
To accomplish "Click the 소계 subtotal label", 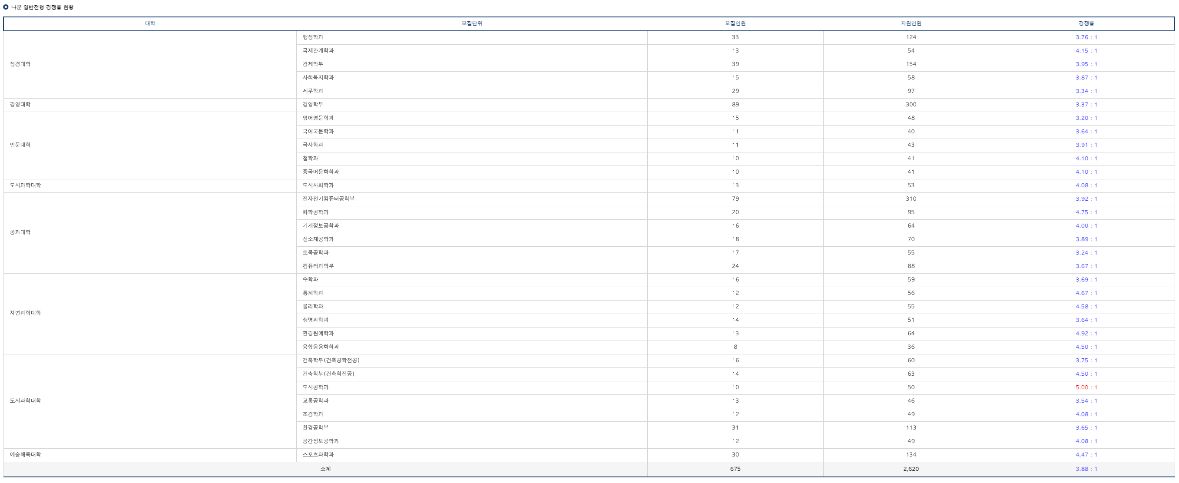I will [x=325, y=469].
